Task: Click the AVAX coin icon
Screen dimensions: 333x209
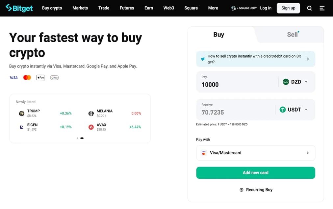Action: pos(91,127)
